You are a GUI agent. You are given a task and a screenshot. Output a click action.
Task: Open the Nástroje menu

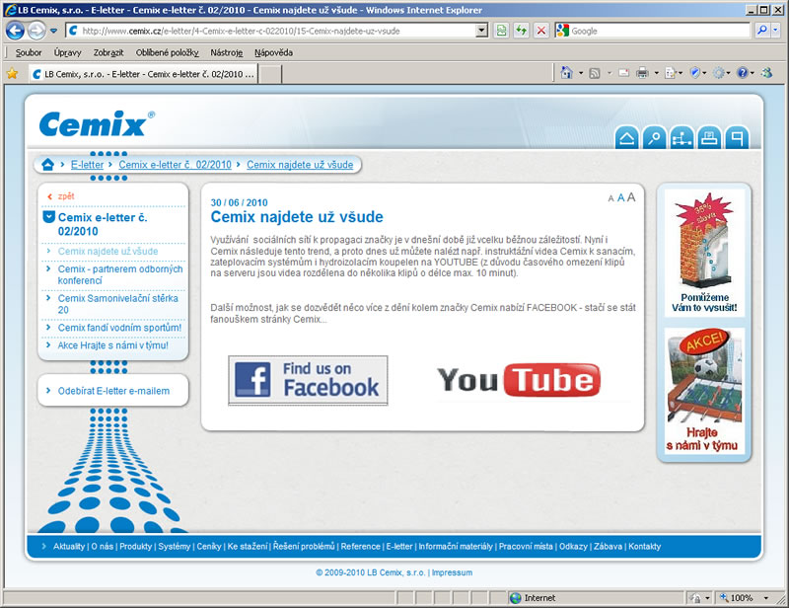point(223,52)
